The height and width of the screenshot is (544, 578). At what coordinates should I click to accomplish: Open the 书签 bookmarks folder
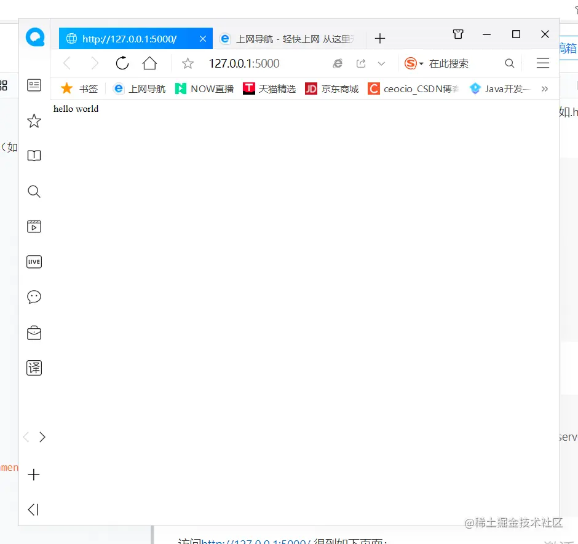[x=79, y=89]
